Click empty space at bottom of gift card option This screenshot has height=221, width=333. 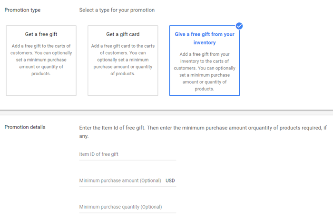click(x=123, y=87)
